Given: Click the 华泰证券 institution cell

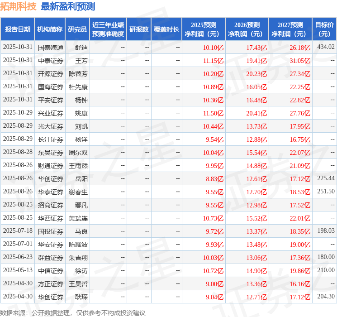Looking at the screenshot, I should click(x=51, y=192).
